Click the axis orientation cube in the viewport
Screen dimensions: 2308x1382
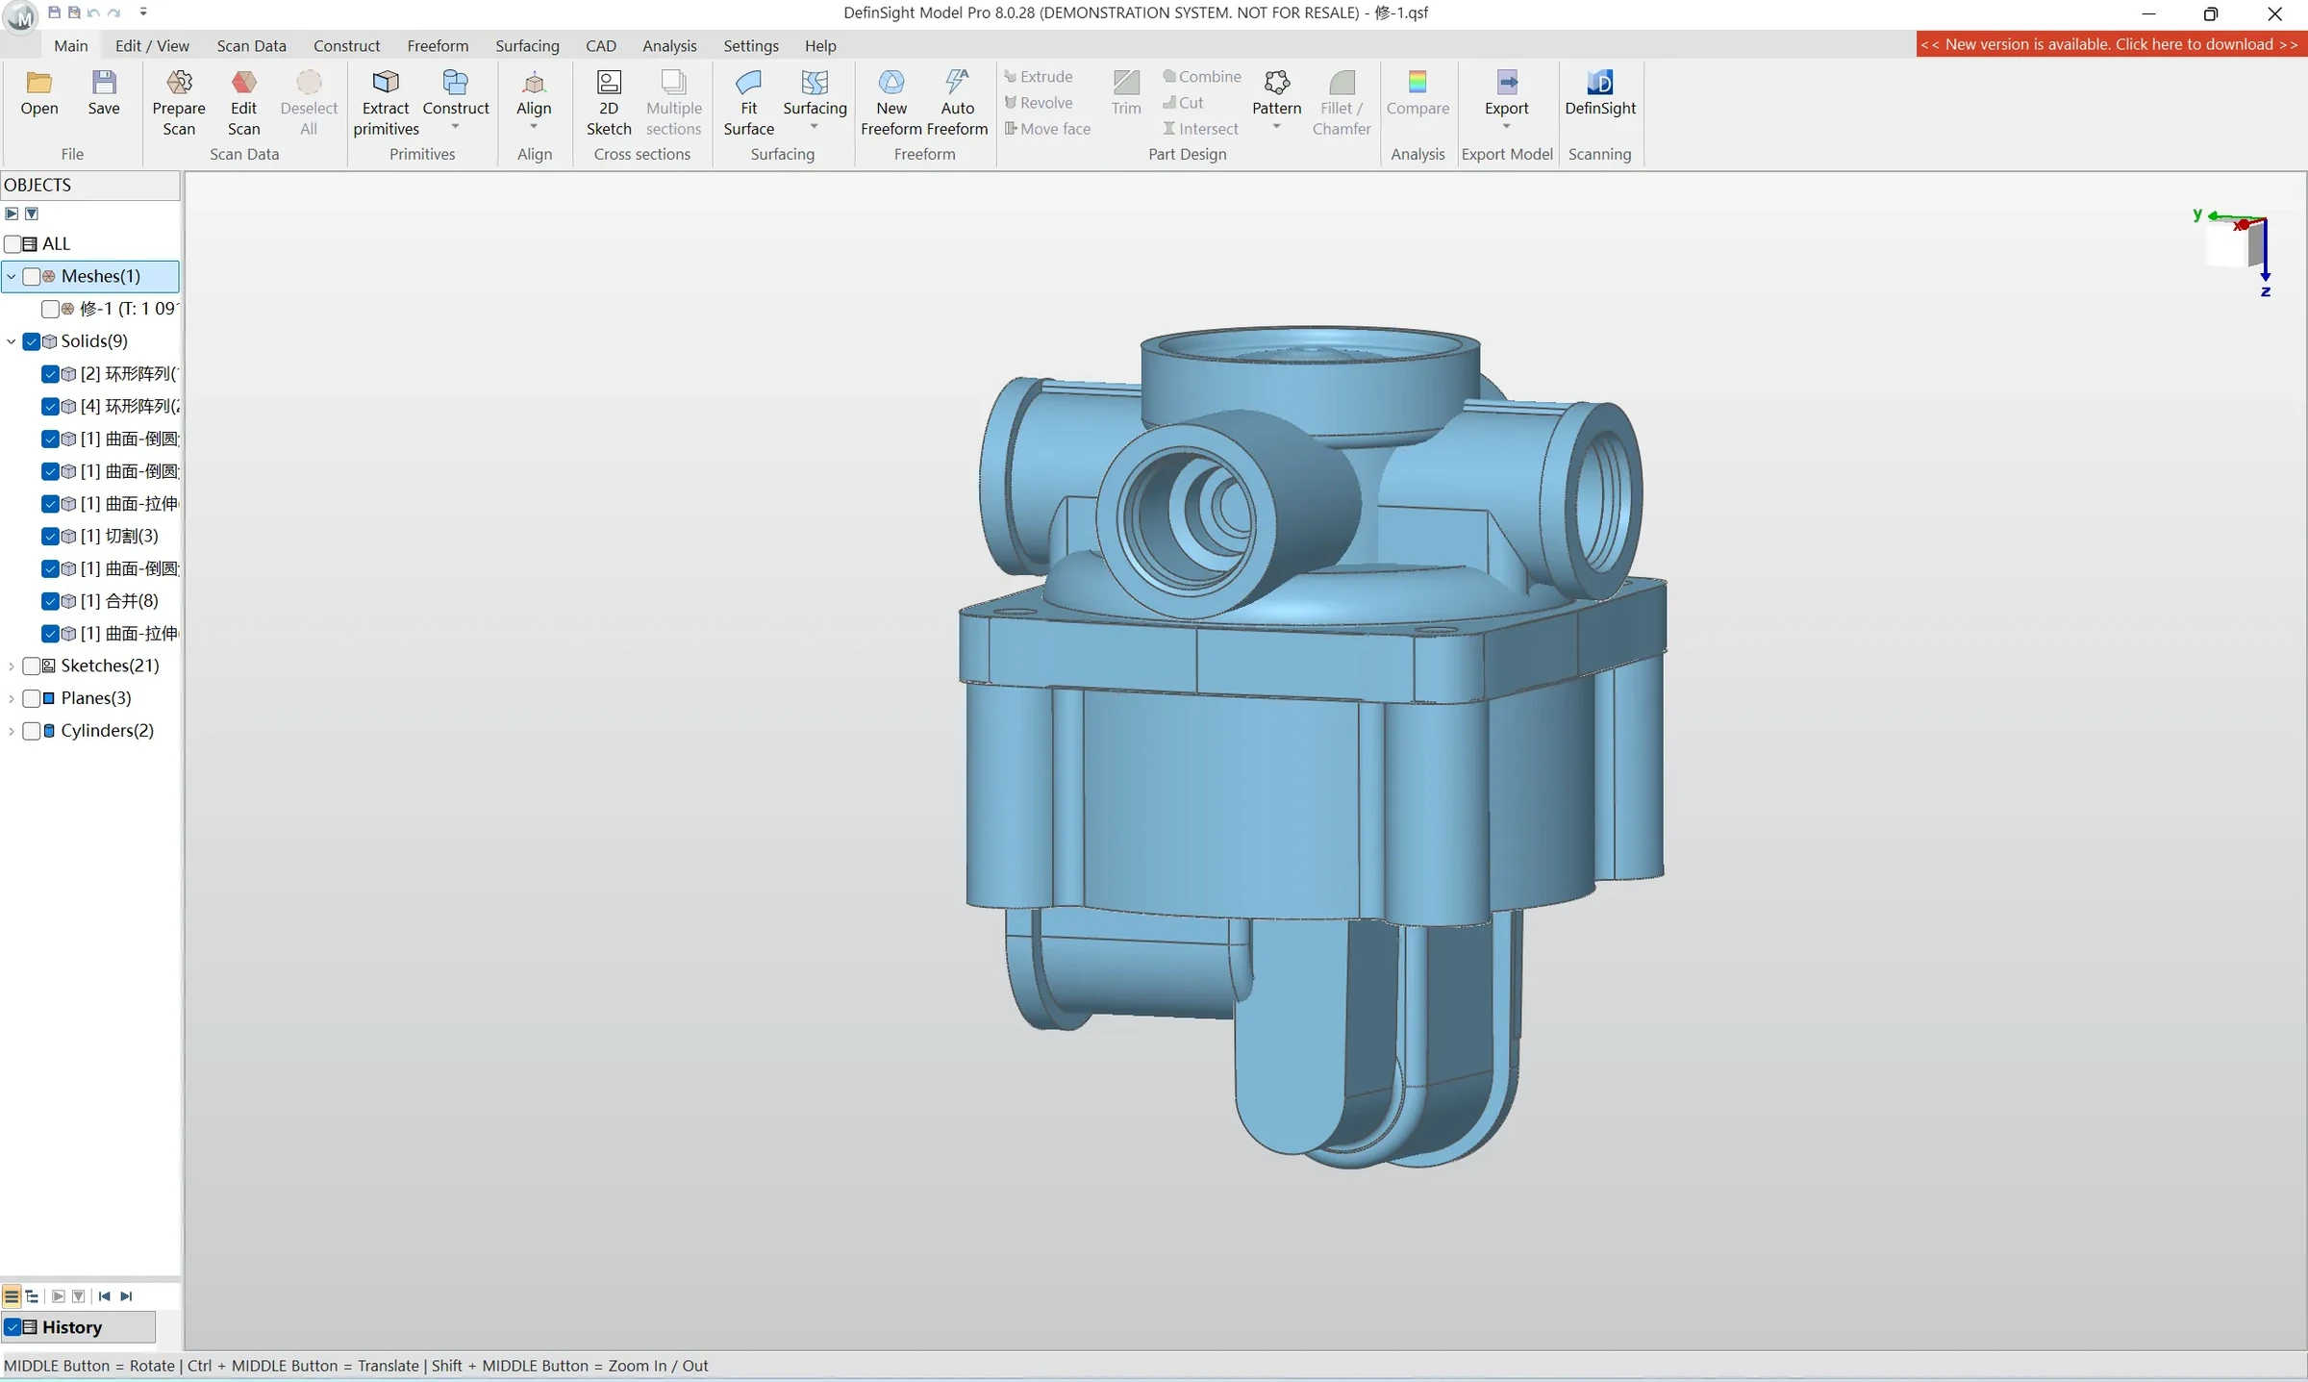tap(2237, 245)
